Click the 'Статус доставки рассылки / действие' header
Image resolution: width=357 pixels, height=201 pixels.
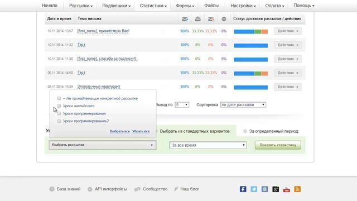pyautogui.click(x=267, y=18)
